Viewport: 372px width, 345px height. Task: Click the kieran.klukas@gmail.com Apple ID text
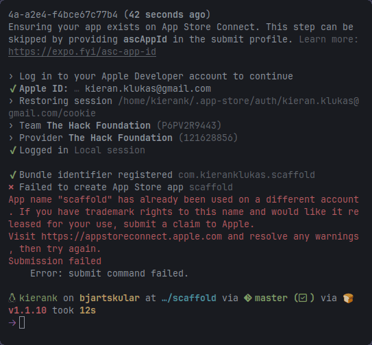[x=148, y=89]
